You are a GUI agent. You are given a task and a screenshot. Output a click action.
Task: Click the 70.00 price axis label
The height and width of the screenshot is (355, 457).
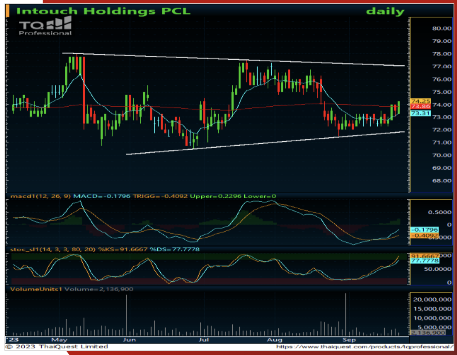coord(442,155)
